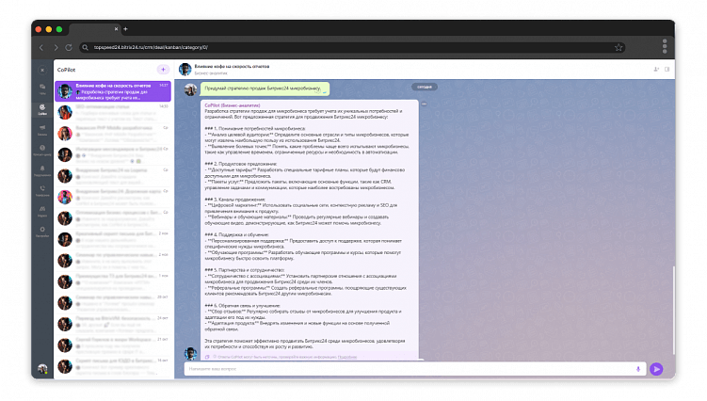Viewport: 707px width, 401px height.
Task: Click the copy icon under CoPilot answer
Action: (207, 357)
